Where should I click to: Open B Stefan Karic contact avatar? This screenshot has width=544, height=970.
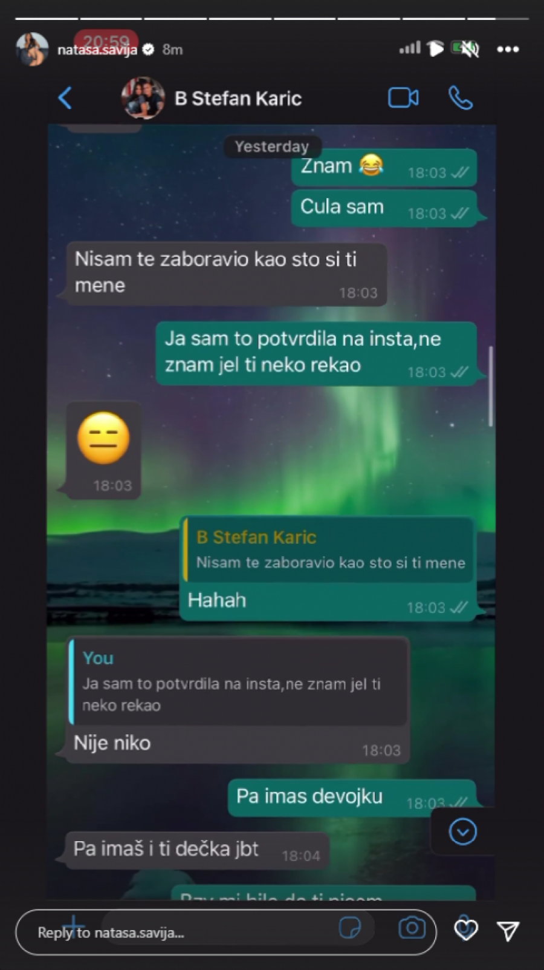pyautogui.click(x=143, y=98)
